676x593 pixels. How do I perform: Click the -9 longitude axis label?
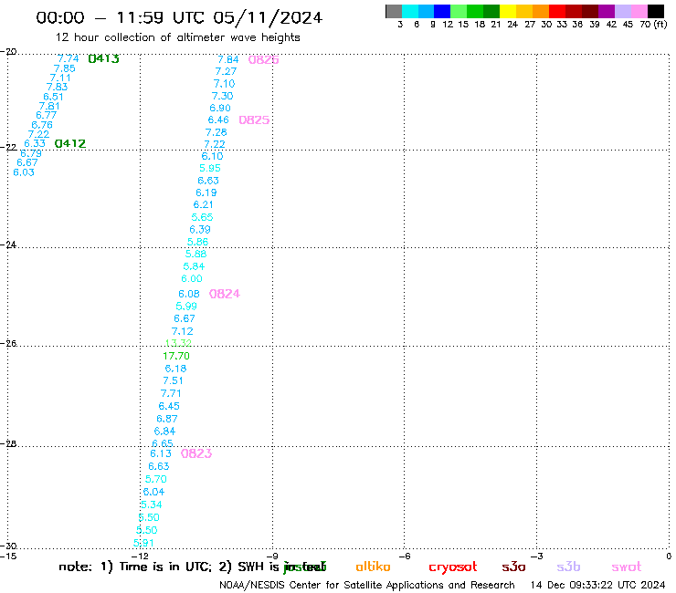[272, 557]
